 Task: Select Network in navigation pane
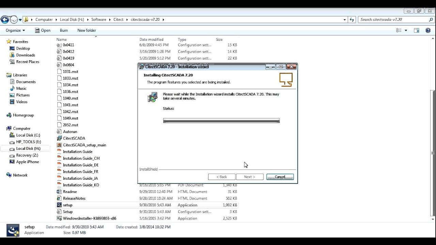[20, 175]
